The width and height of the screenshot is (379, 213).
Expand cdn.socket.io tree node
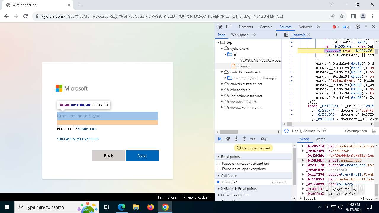tap(222, 90)
